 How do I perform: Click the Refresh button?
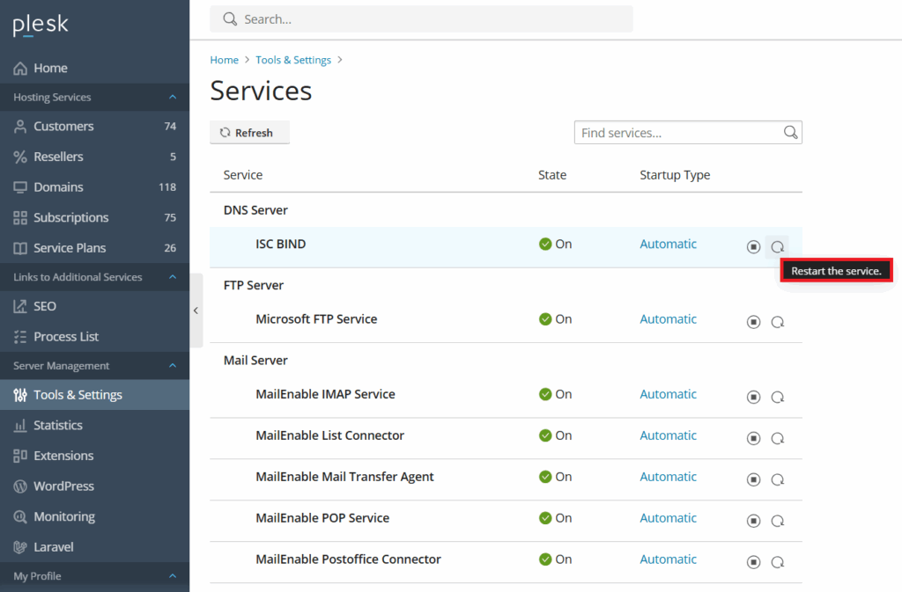(x=249, y=132)
